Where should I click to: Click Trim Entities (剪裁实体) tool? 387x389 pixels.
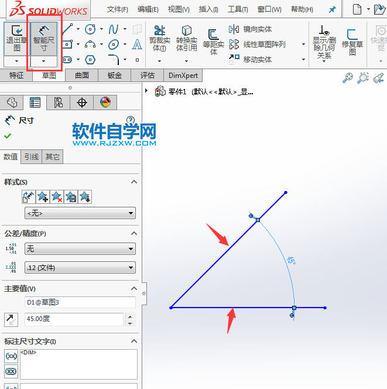coord(160,38)
